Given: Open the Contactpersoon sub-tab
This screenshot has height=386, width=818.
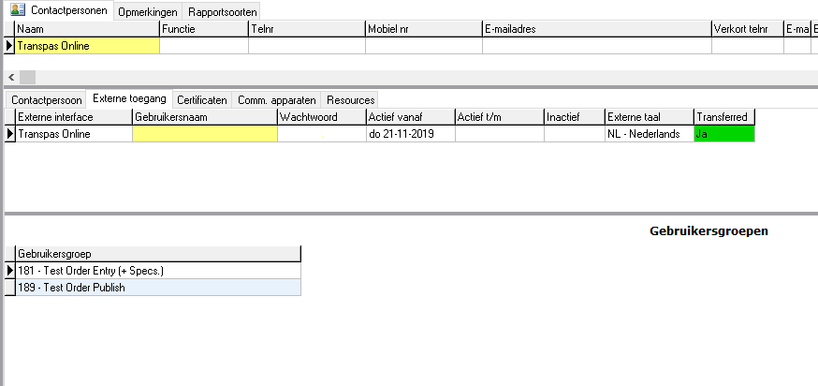Looking at the screenshot, I should (47, 99).
